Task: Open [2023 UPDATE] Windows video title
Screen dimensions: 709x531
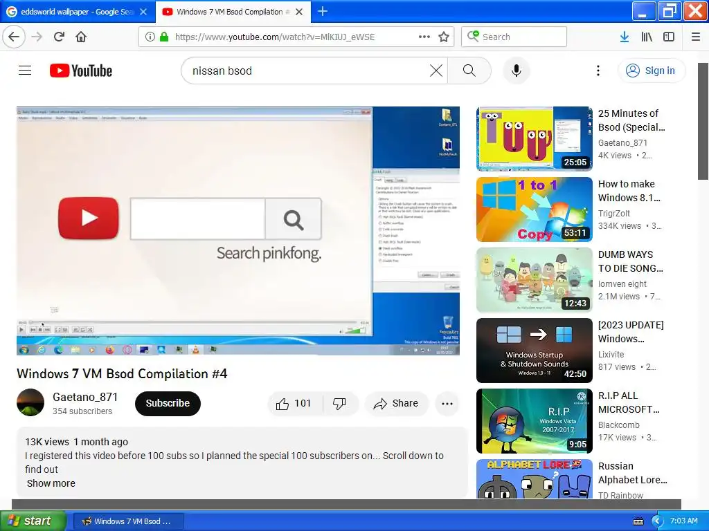Action: [631, 332]
